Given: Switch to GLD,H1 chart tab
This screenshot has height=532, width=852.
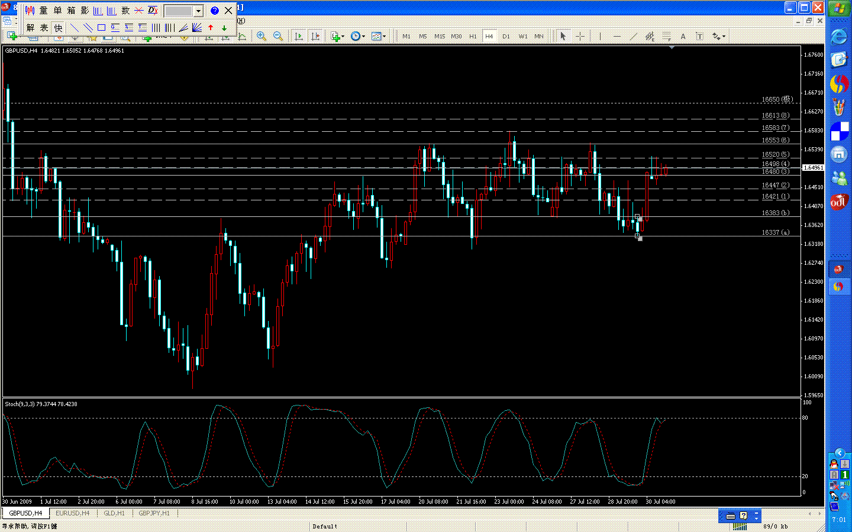Looking at the screenshot, I should click(x=114, y=513).
